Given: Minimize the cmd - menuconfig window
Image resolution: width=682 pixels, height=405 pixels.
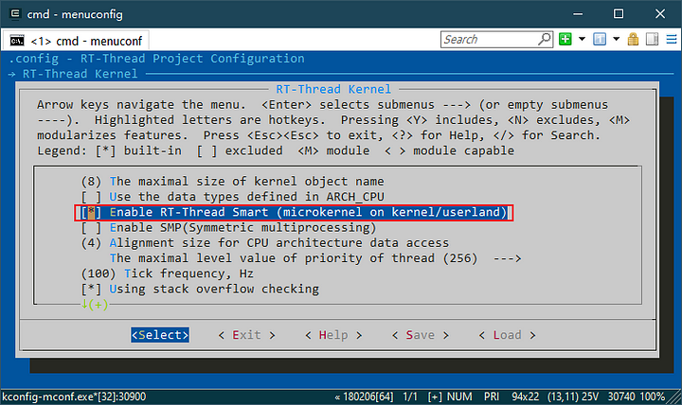Looking at the screenshot, I should [578, 14].
